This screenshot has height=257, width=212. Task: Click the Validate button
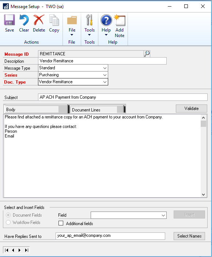(x=192, y=109)
